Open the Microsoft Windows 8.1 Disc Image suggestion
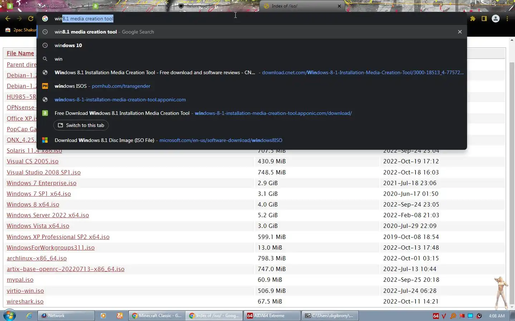The width and height of the screenshot is (515, 321). point(252,140)
